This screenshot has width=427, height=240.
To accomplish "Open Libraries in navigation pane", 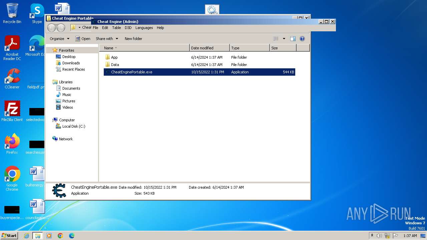I will [66, 82].
